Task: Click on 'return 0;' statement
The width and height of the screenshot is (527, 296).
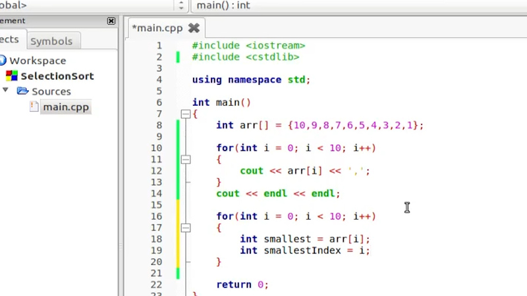Action: 242,285
